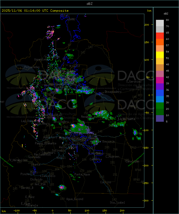The image size is (179, 214).
Task: Click the Nacunan map label
Action: click(86, 117)
